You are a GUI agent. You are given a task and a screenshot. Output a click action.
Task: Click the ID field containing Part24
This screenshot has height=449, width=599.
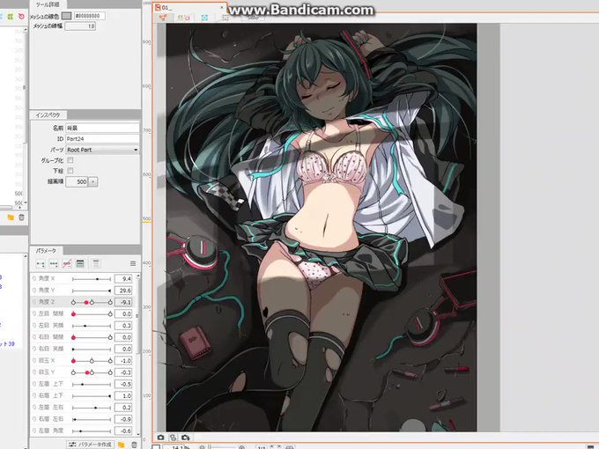coord(102,138)
